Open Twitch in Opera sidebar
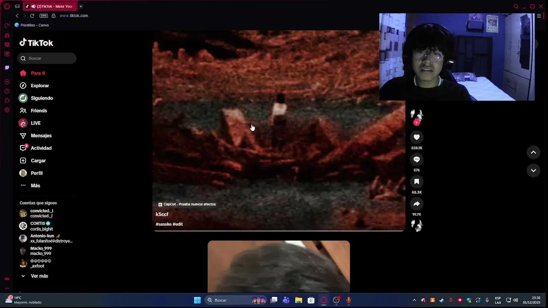 coord(7,68)
